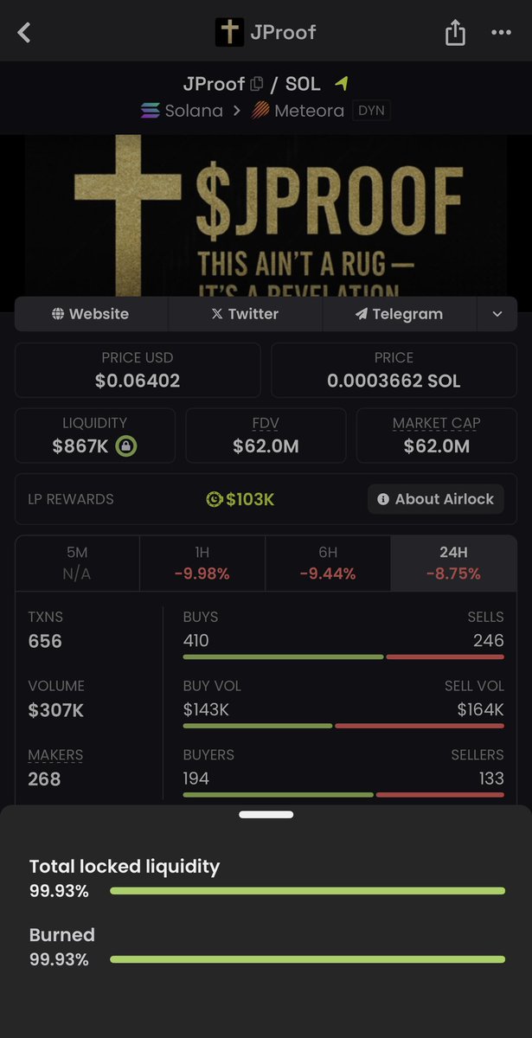Screen dimensions: 532x1038
Task: Open the Twitter link button
Action: [245, 314]
